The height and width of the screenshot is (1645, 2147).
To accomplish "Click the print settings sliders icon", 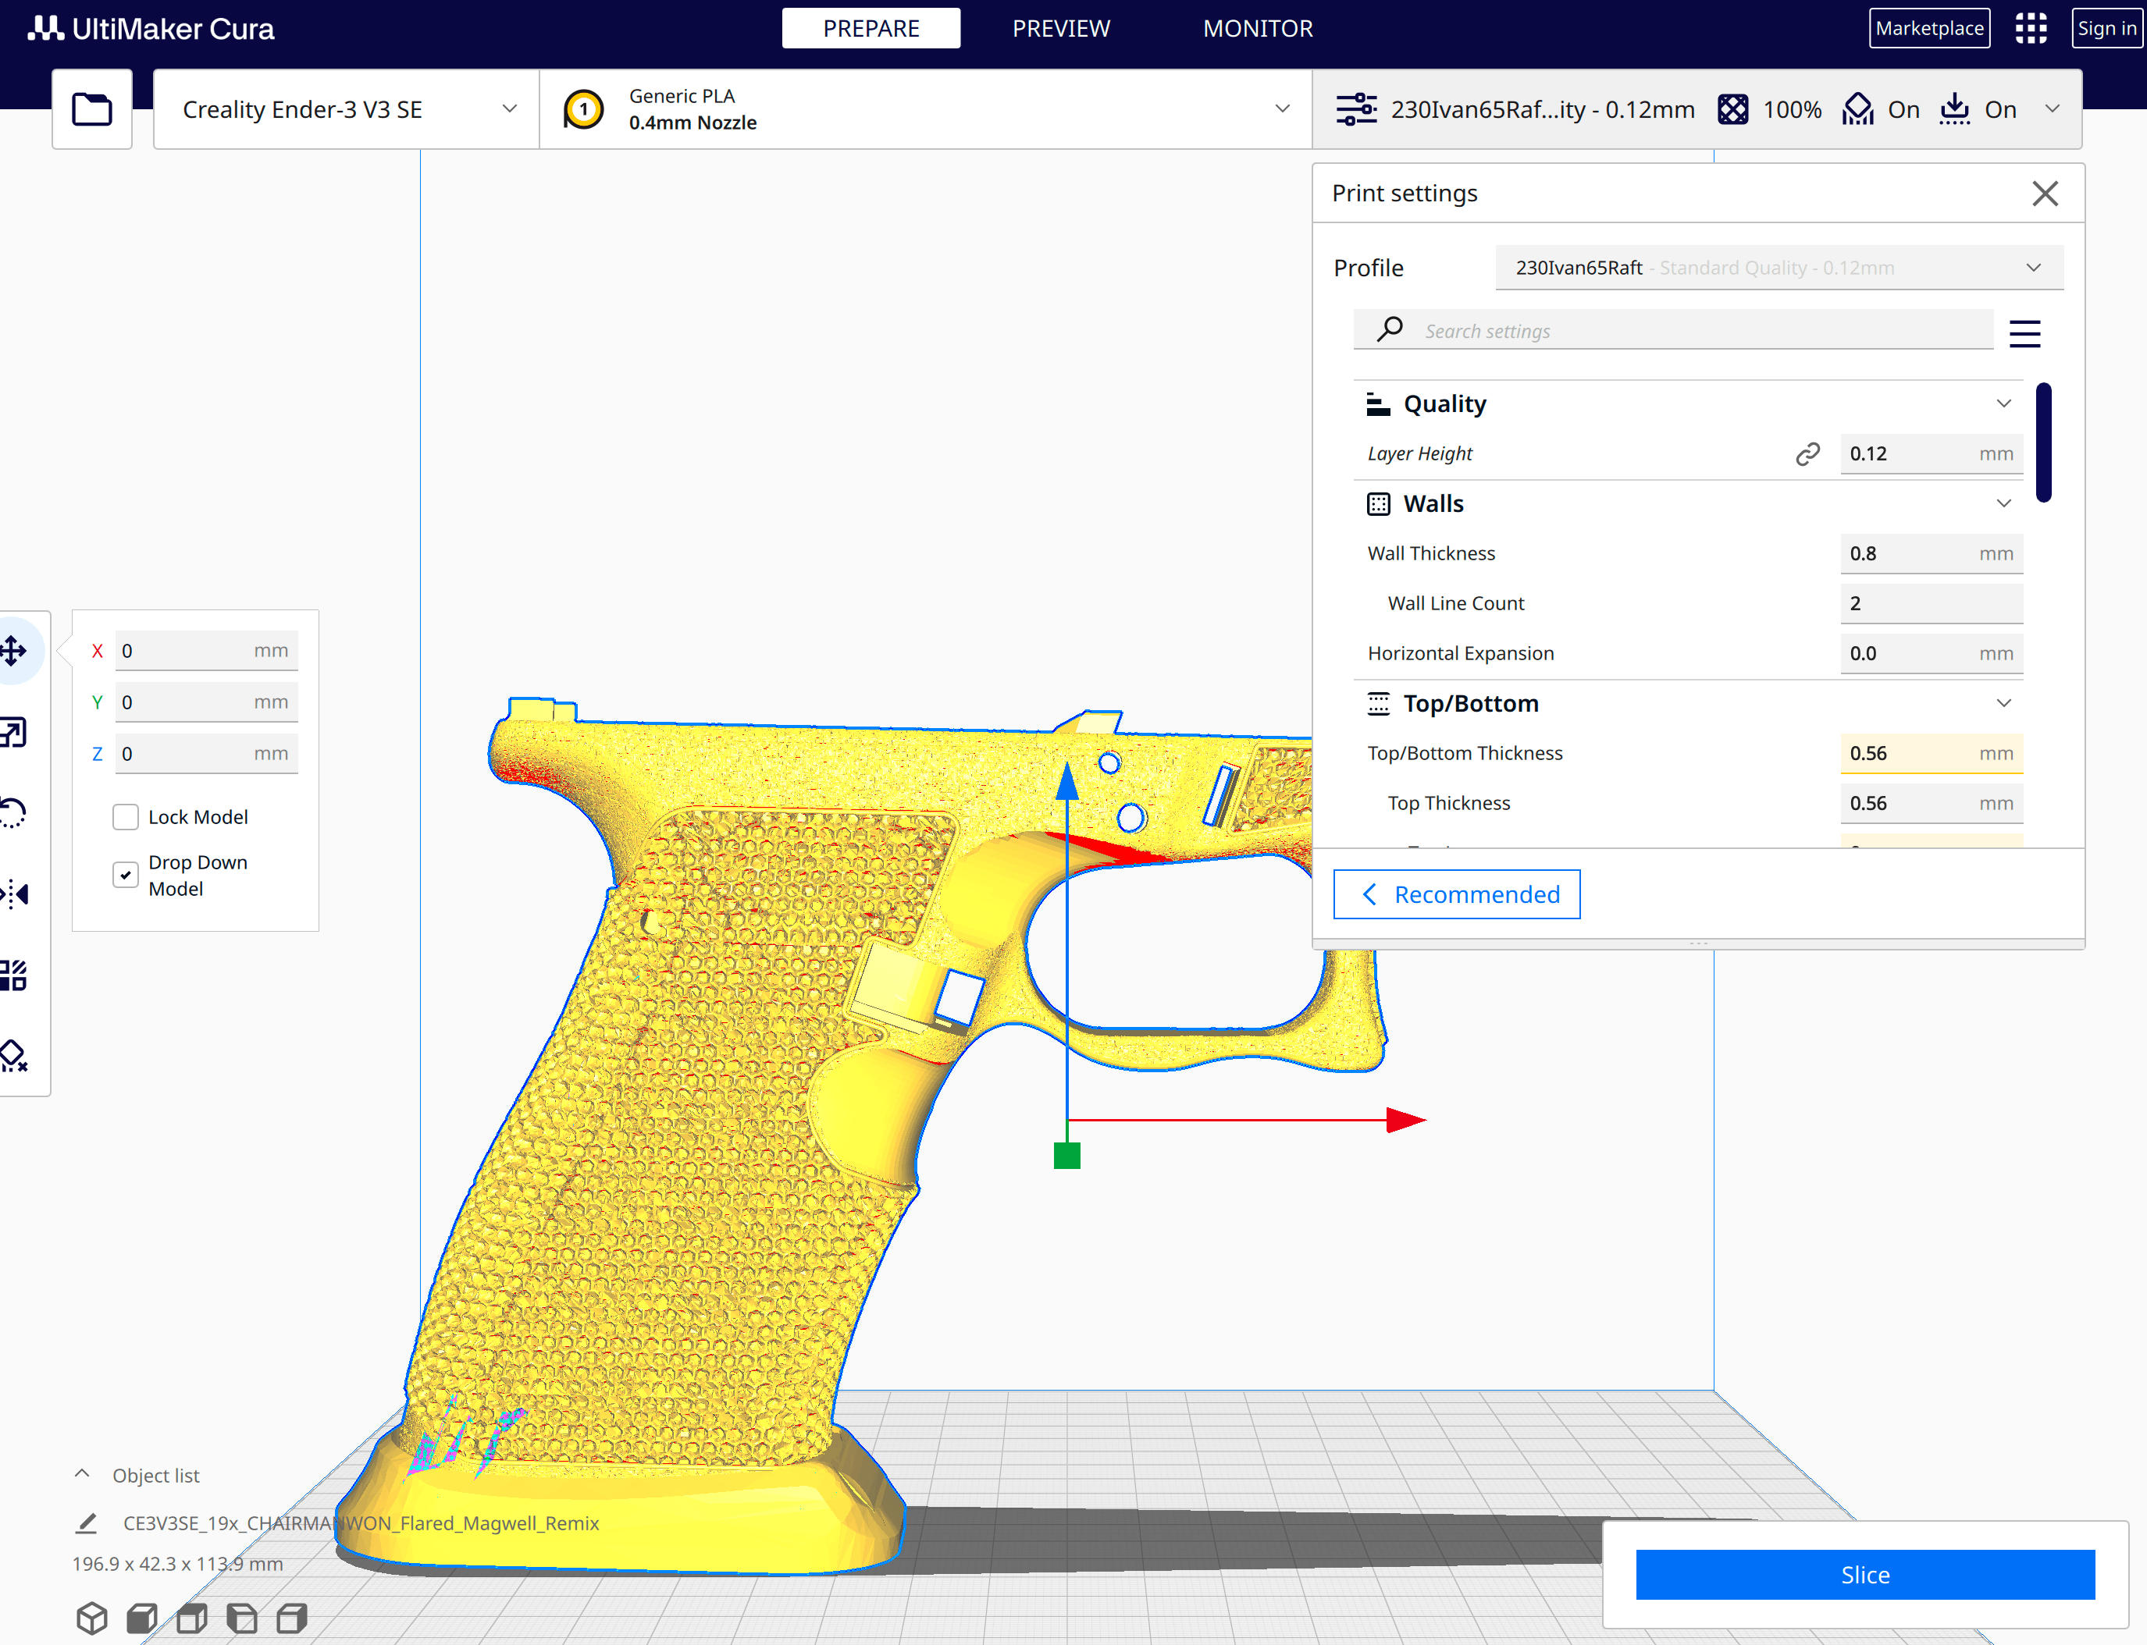I will (1357, 108).
